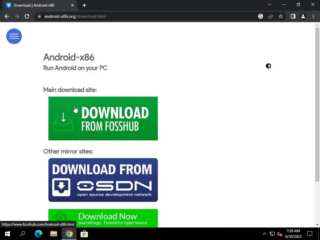Viewport: 320px width, 240px height.
Task: Reload the current page
Action: click(27, 16)
